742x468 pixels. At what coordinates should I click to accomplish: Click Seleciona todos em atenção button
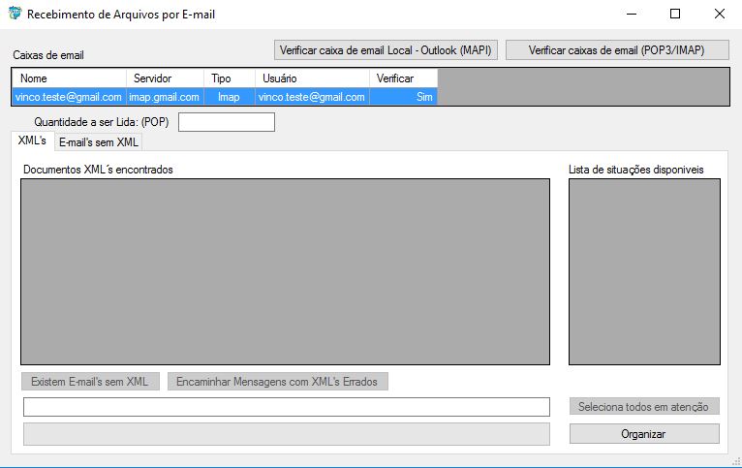pyautogui.click(x=644, y=407)
